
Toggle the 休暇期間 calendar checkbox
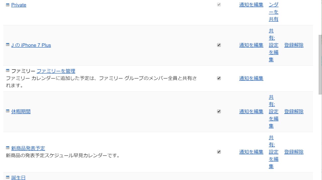click(219, 111)
